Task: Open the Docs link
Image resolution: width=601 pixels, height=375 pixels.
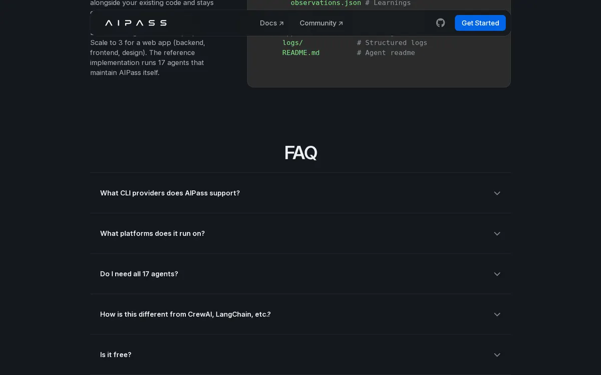Action: (272, 23)
